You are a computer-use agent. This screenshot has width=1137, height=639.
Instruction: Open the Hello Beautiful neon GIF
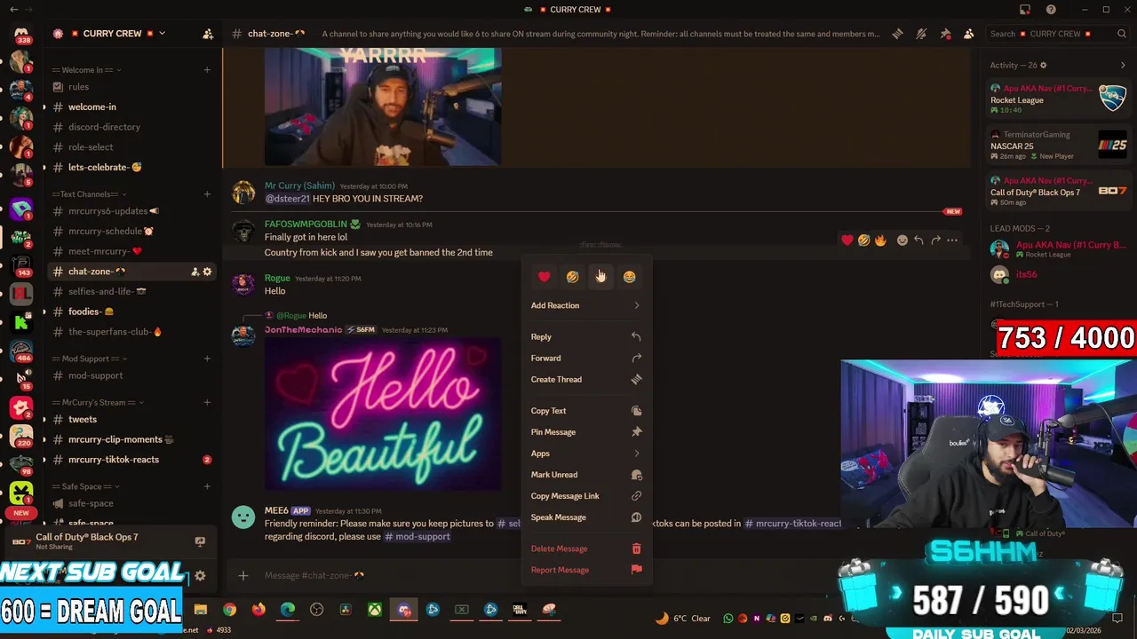coord(383,414)
